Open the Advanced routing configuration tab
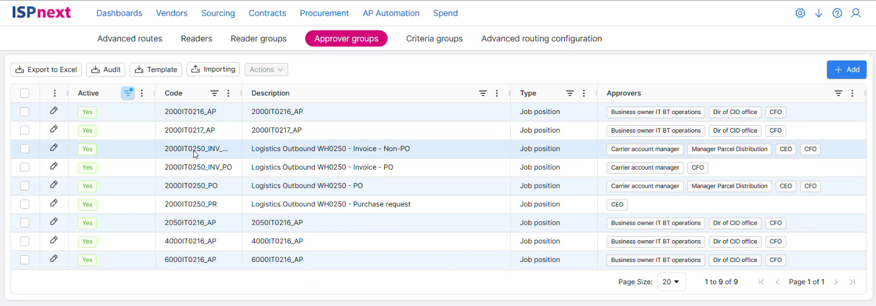 click(x=542, y=39)
